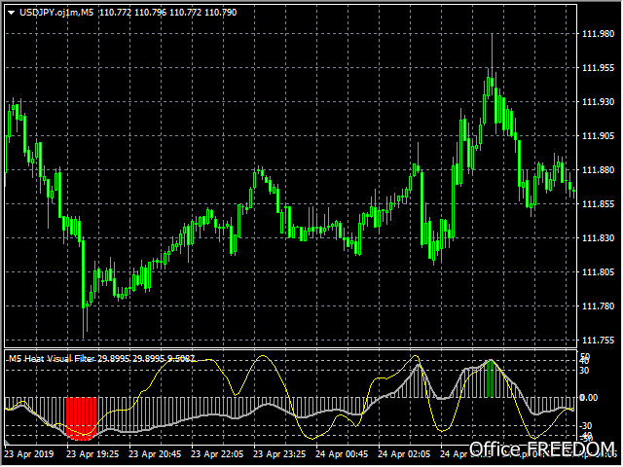Click the 111.955 price scale label
Image resolution: width=623 pixels, height=467 pixels.
tap(598, 68)
